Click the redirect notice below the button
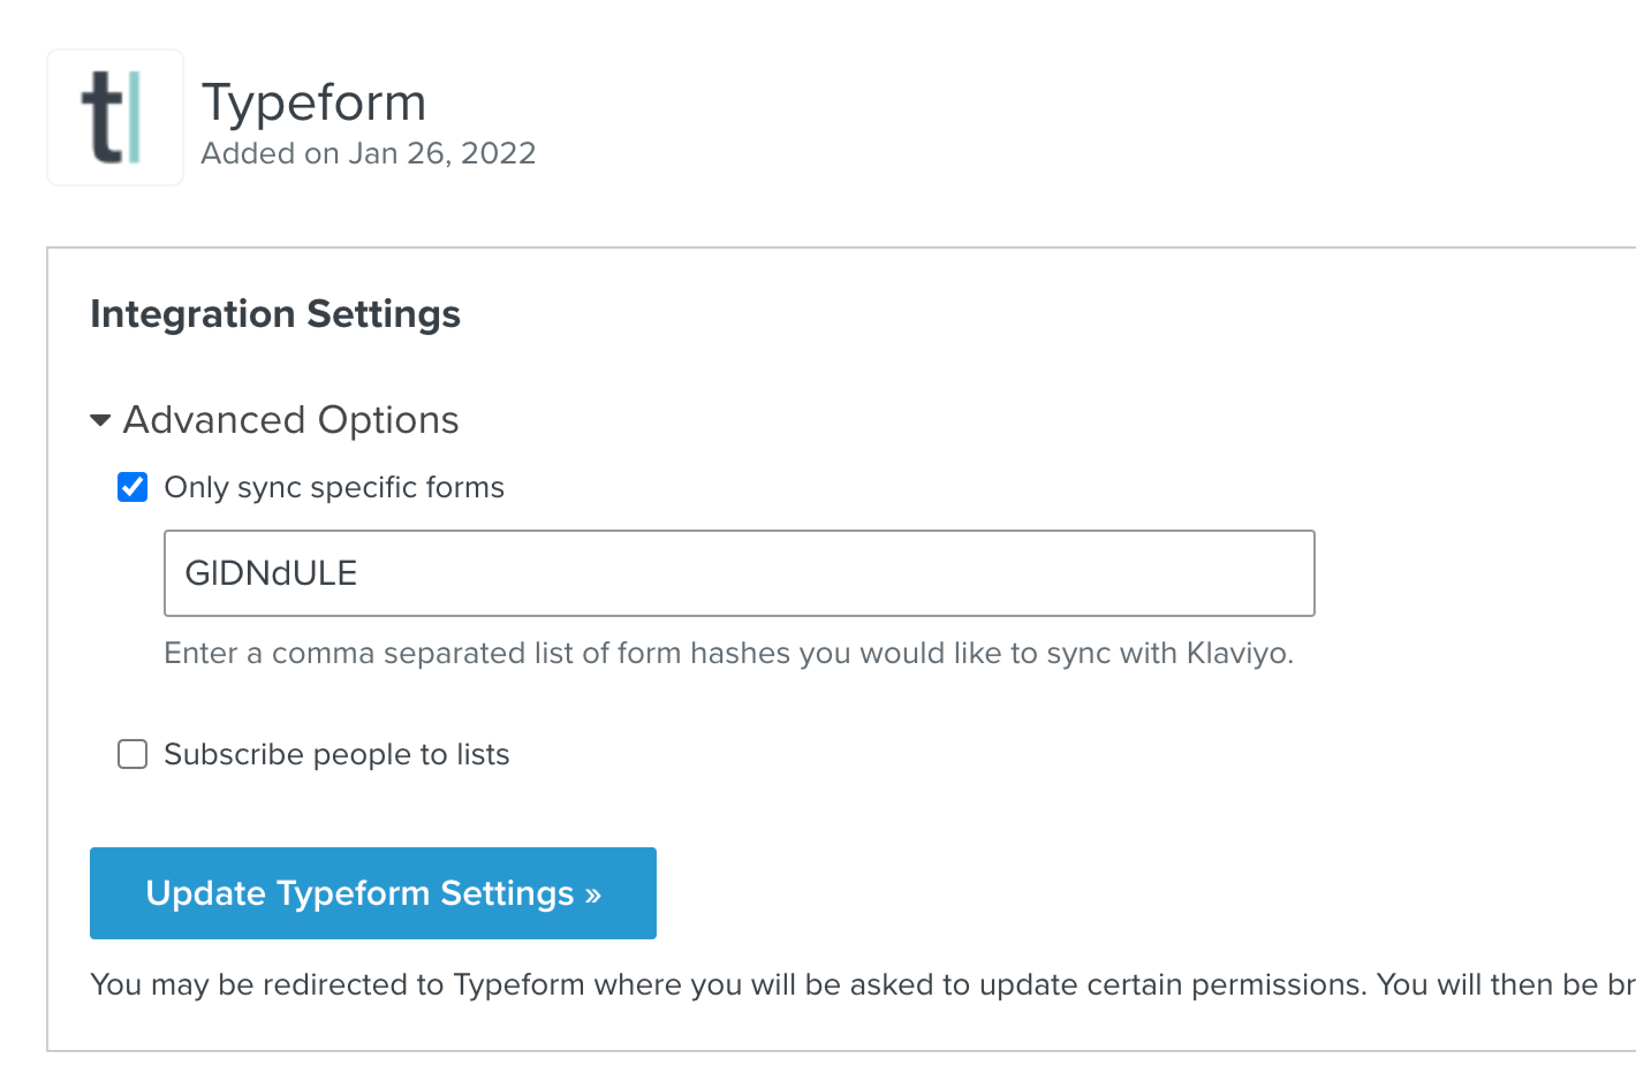The width and height of the screenshot is (1636, 1089). [862, 985]
